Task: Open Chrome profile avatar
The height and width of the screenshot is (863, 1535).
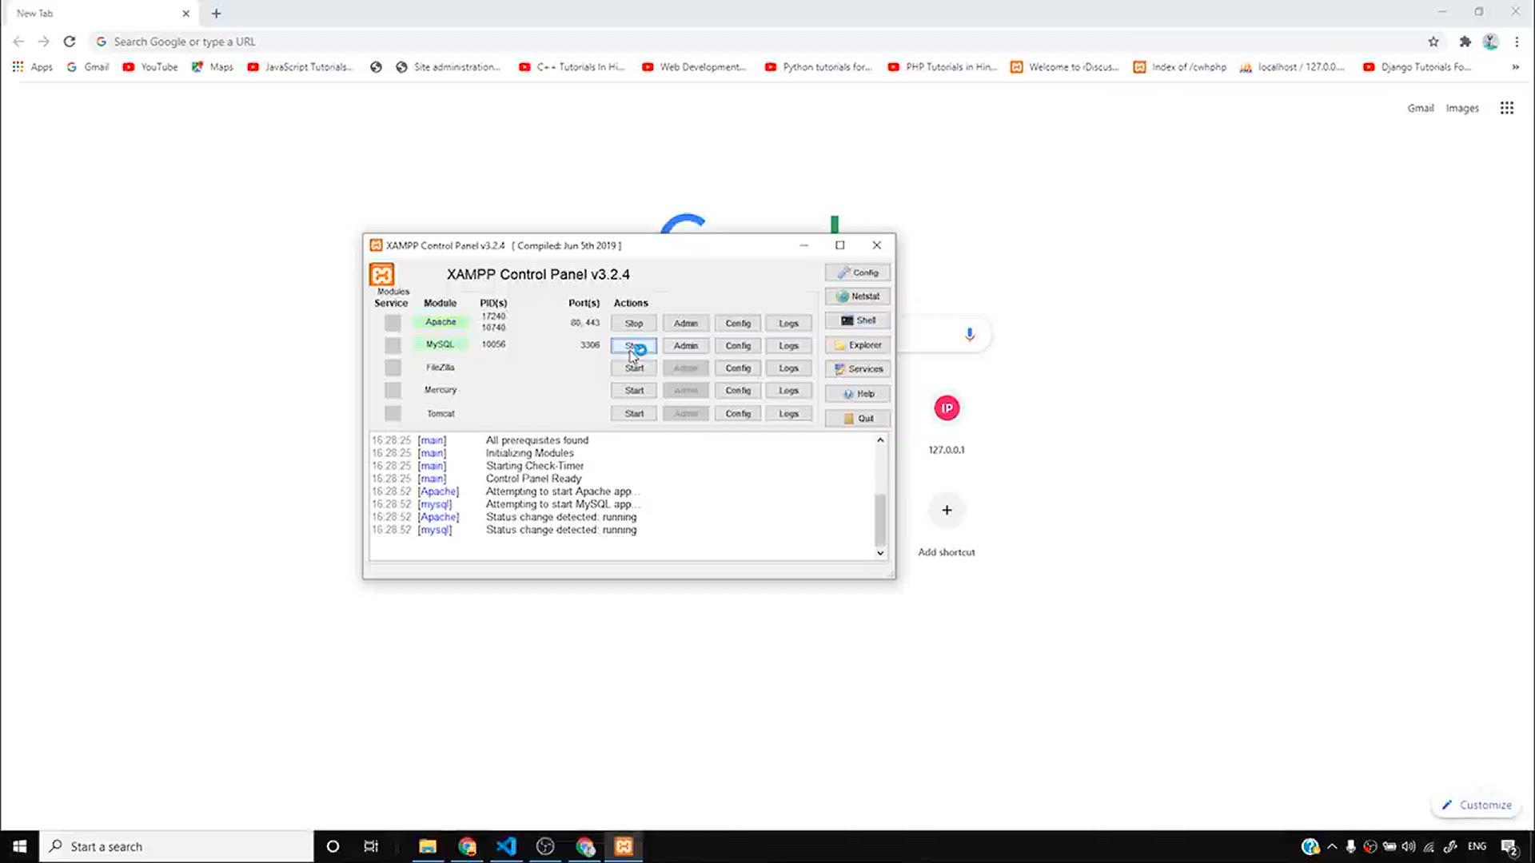Action: pos(1490,42)
